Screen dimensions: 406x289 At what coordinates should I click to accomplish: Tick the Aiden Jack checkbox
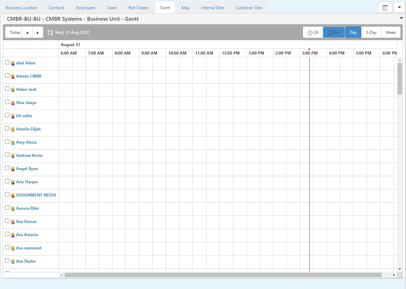pos(7,89)
